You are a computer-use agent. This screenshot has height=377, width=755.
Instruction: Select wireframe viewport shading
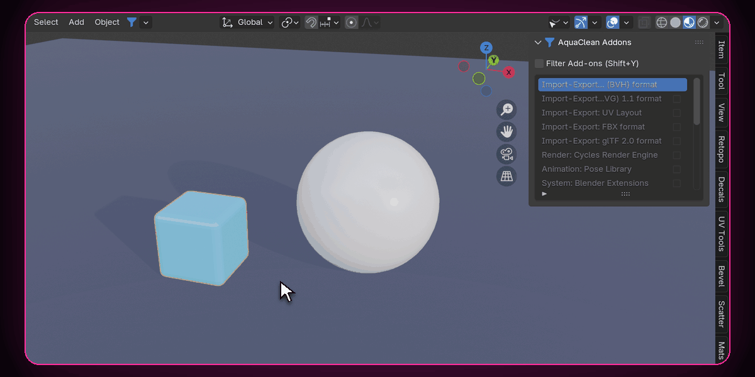662,22
